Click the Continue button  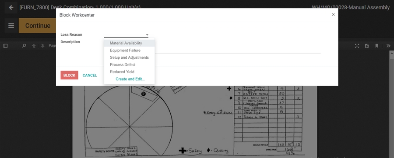coord(38,26)
